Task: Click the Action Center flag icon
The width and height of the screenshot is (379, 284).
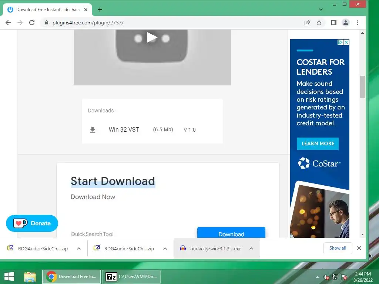Action: pyautogui.click(x=344, y=277)
